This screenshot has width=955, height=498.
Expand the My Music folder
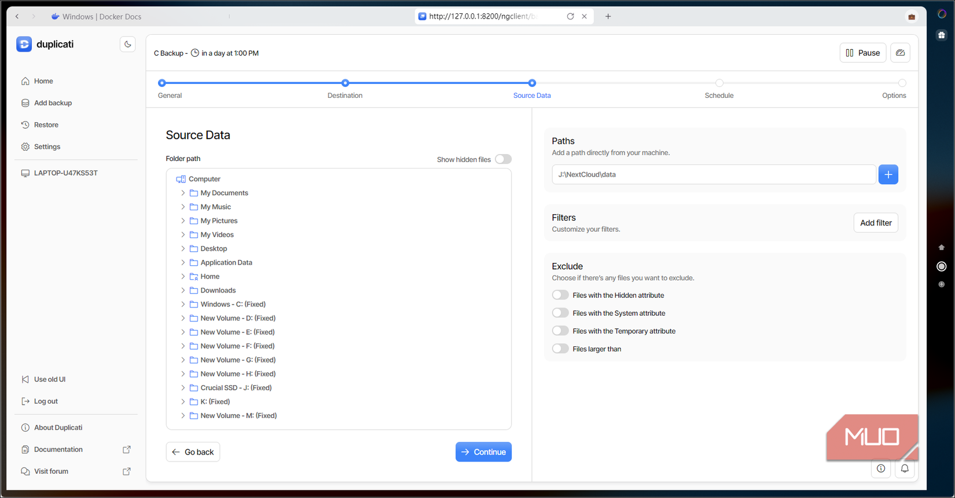[x=183, y=207]
